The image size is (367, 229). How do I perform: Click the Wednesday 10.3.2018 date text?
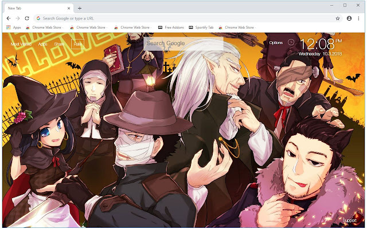(x=320, y=54)
